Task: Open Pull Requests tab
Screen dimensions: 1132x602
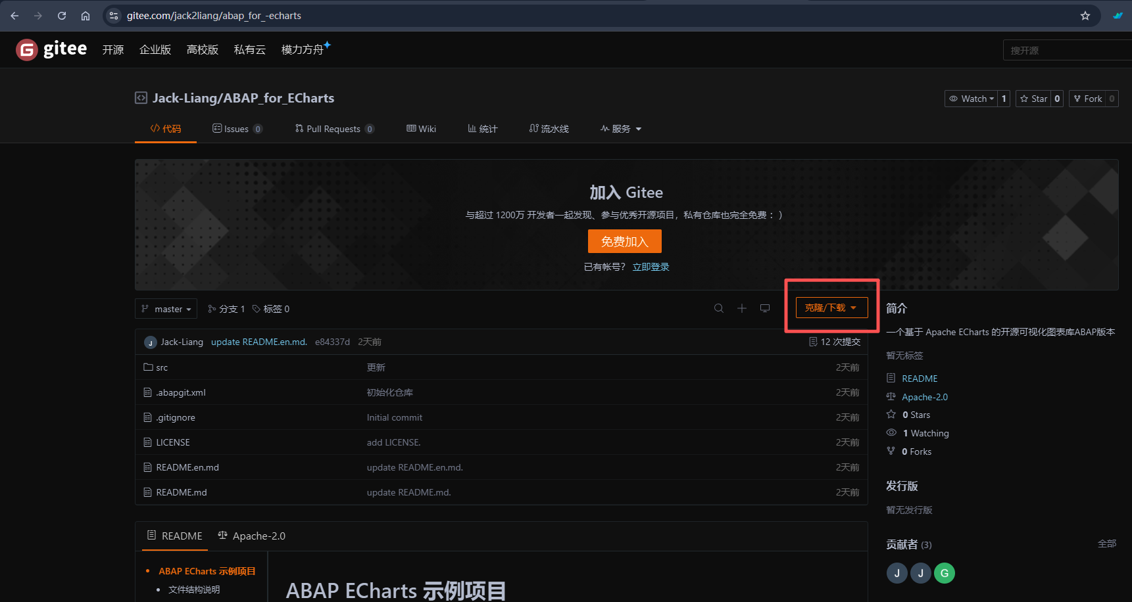Action: pos(335,129)
